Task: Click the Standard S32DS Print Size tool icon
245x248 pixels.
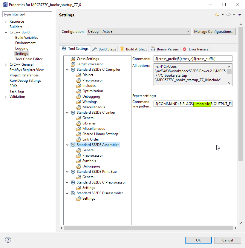Action: [x=73, y=172]
